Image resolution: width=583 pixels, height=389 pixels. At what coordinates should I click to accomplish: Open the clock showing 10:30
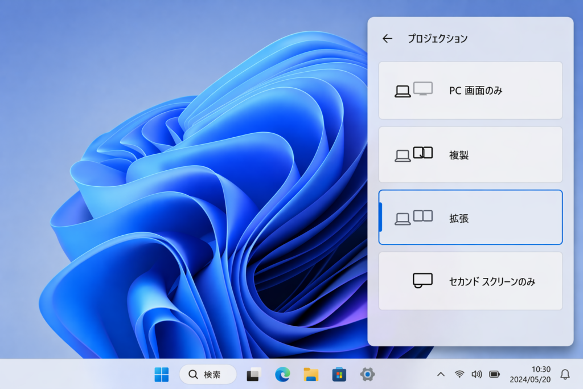coord(530,374)
